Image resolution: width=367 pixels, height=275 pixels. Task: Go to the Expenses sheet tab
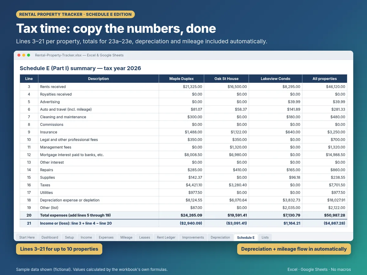tap(106, 237)
